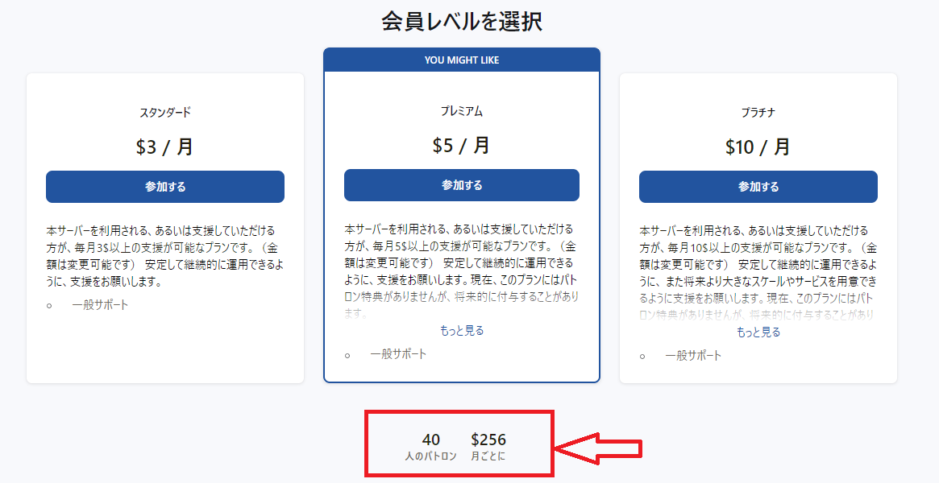Click the $5 / 月 price
939x483 pixels.
point(462,146)
